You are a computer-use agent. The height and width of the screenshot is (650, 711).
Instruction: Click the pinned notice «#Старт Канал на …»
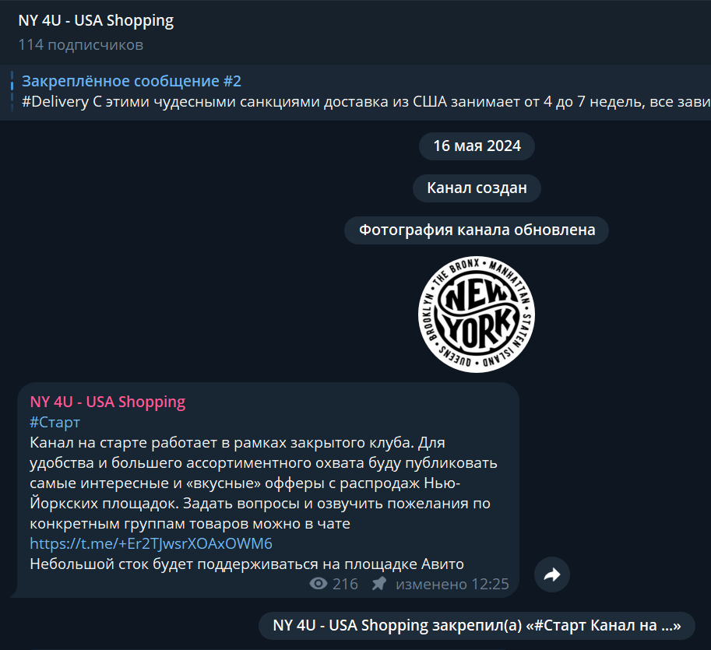tap(477, 626)
